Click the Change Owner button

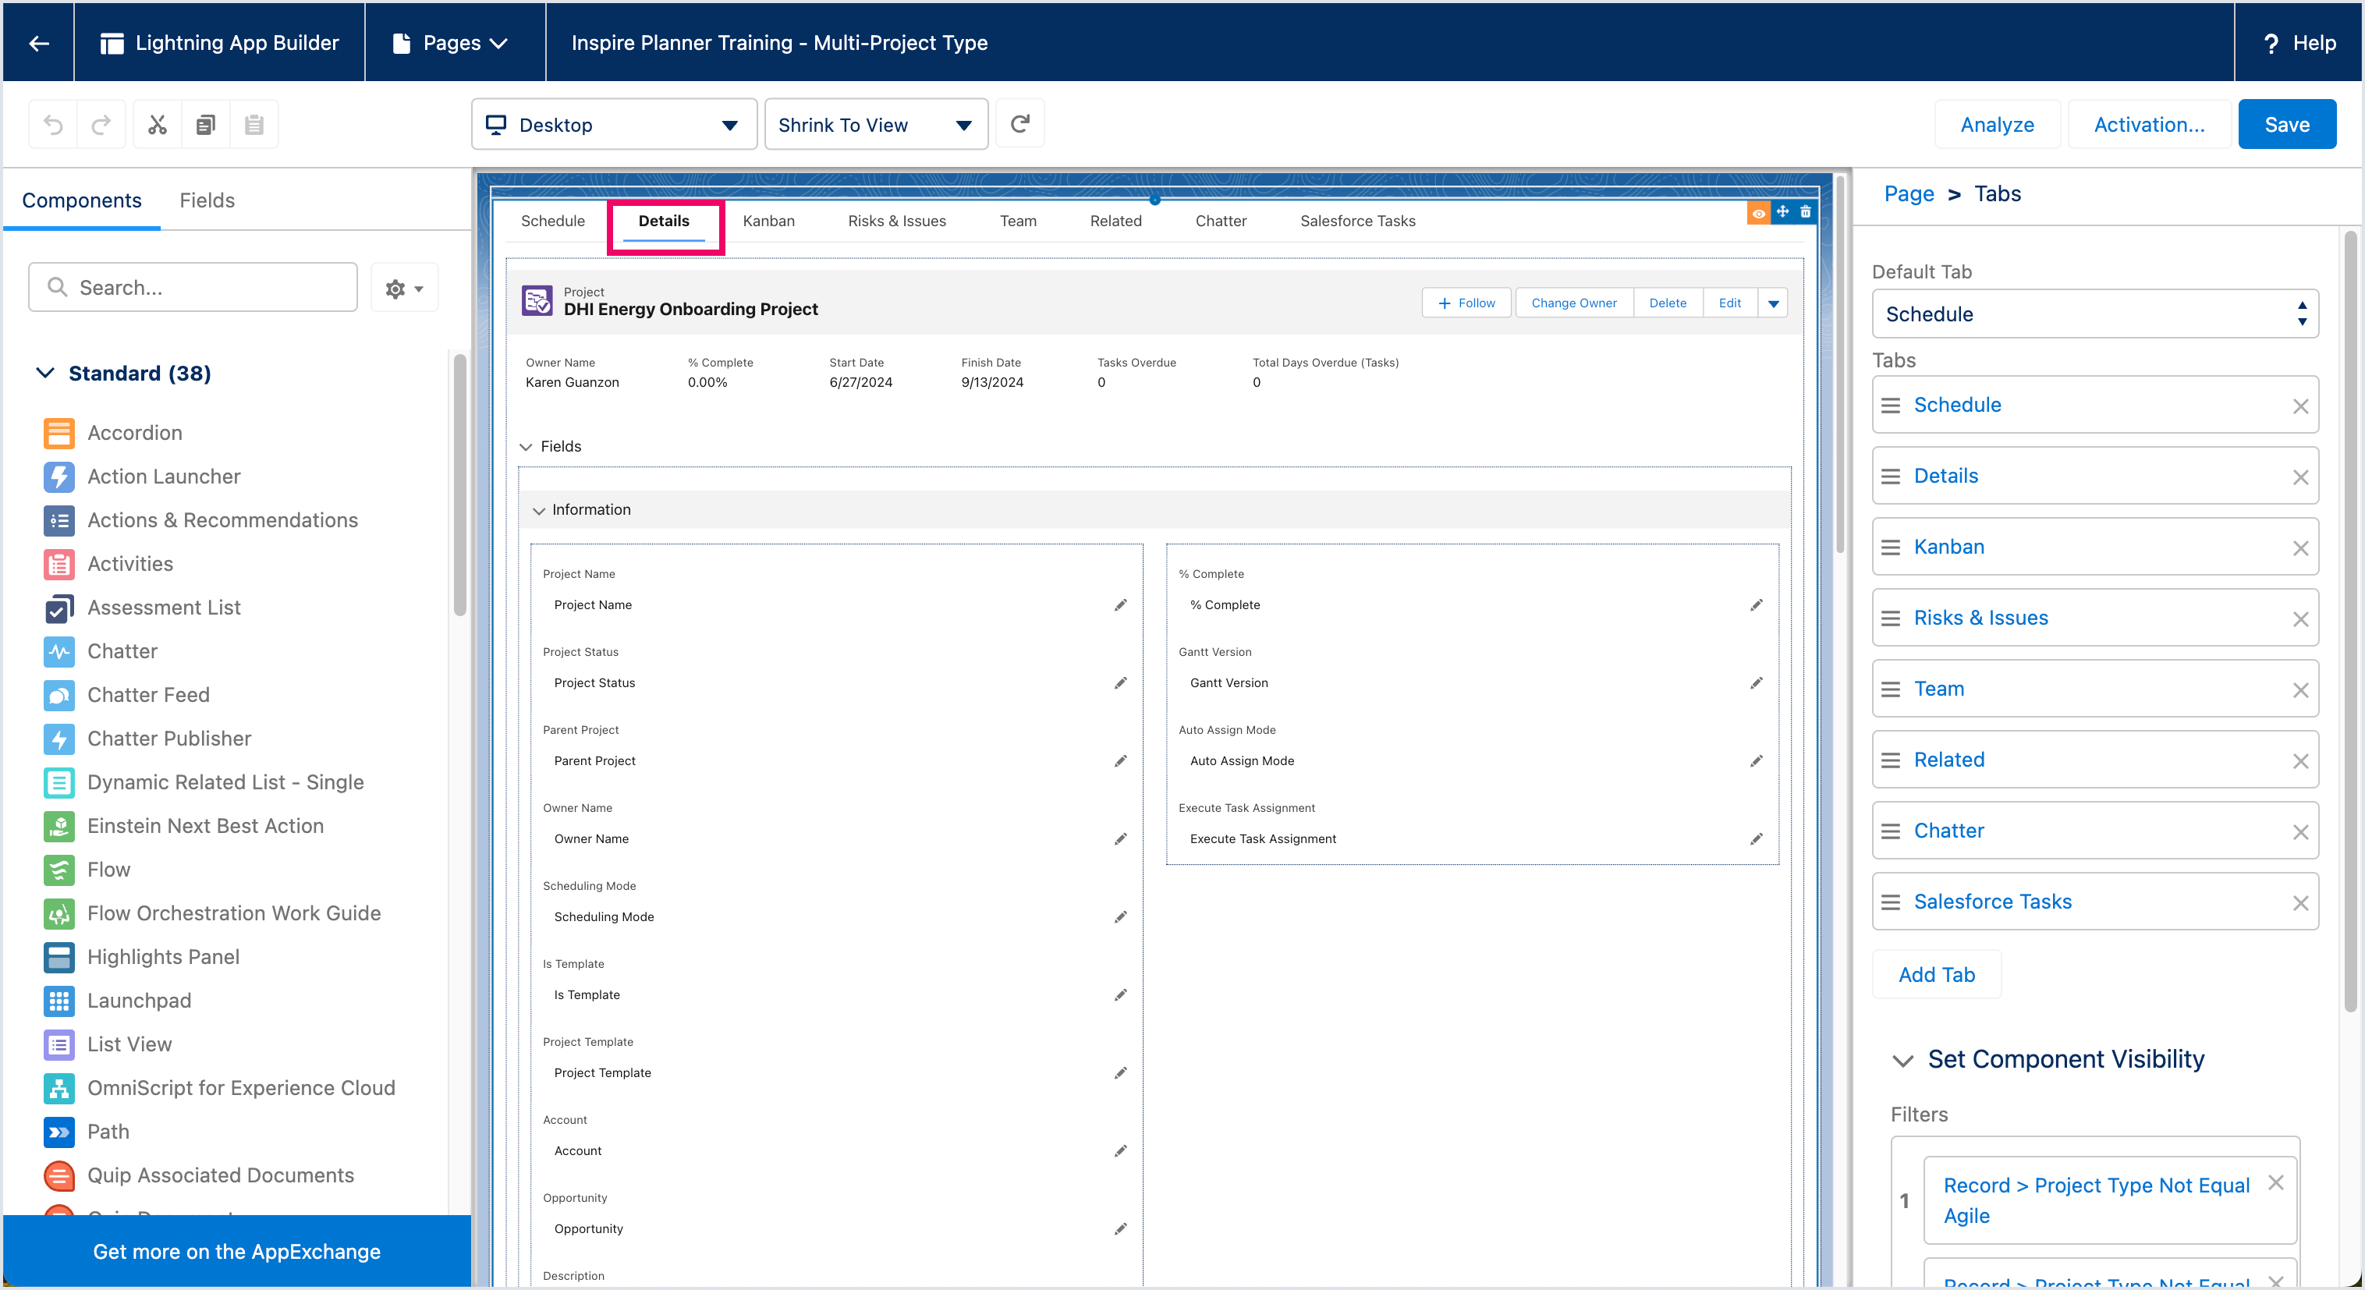[x=1573, y=304]
